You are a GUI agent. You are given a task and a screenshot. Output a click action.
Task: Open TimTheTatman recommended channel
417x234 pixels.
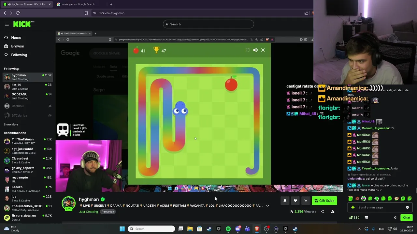(x=28, y=141)
